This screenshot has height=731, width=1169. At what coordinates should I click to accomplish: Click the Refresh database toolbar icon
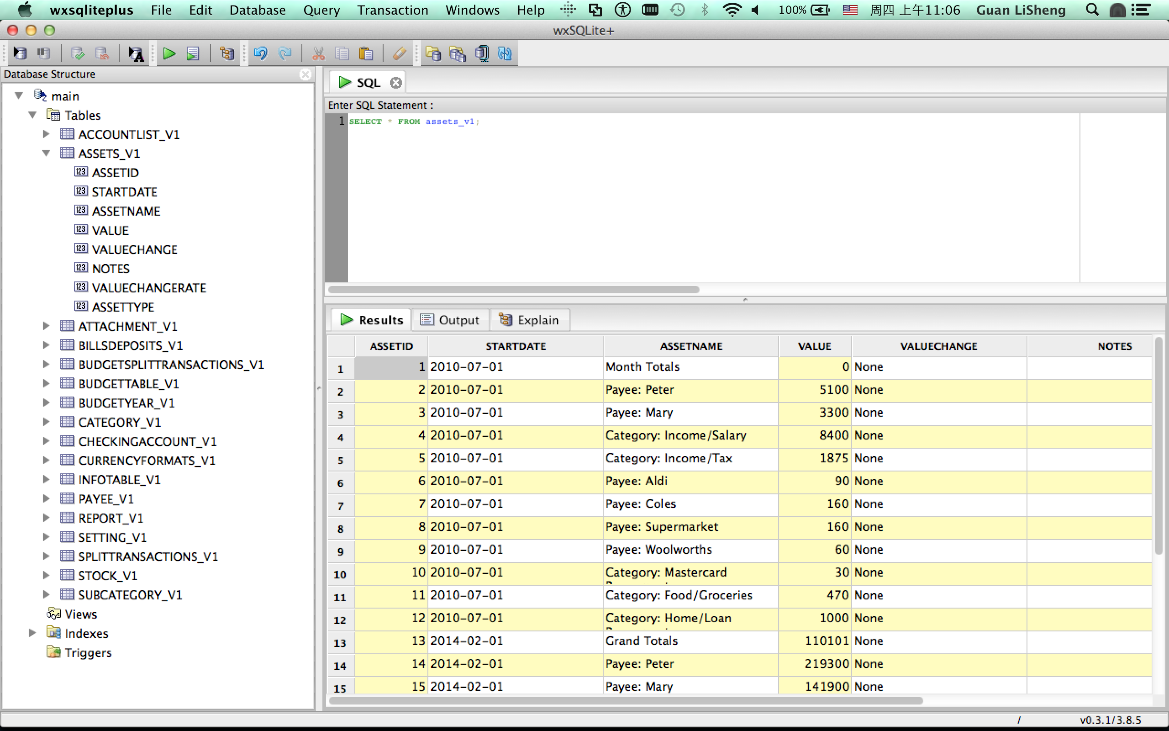coord(505,53)
